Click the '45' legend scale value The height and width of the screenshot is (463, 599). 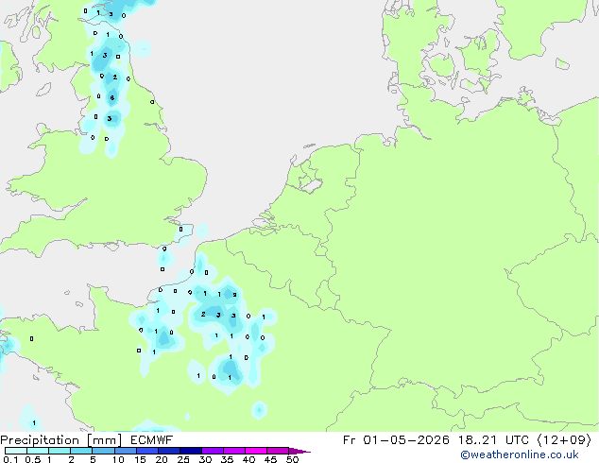point(270,459)
